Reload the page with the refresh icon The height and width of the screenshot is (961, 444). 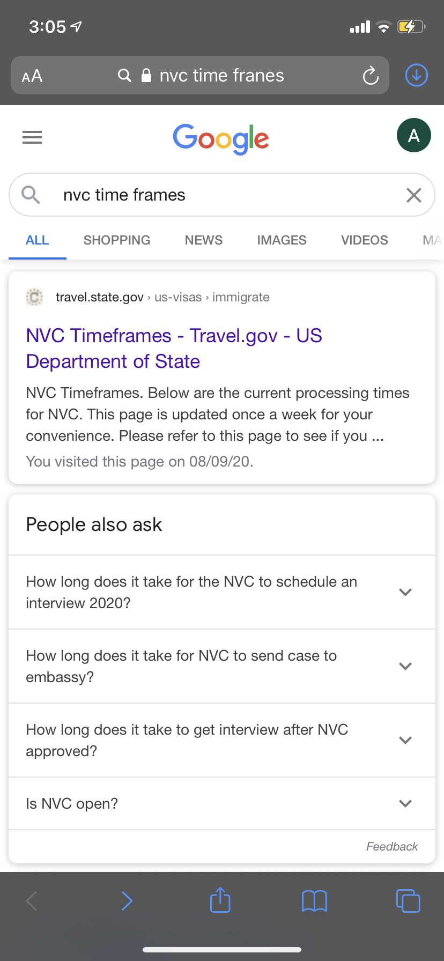coord(371,76)
